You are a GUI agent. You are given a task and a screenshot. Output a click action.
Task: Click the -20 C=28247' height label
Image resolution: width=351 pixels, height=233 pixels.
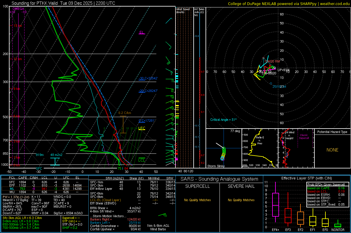148,91
